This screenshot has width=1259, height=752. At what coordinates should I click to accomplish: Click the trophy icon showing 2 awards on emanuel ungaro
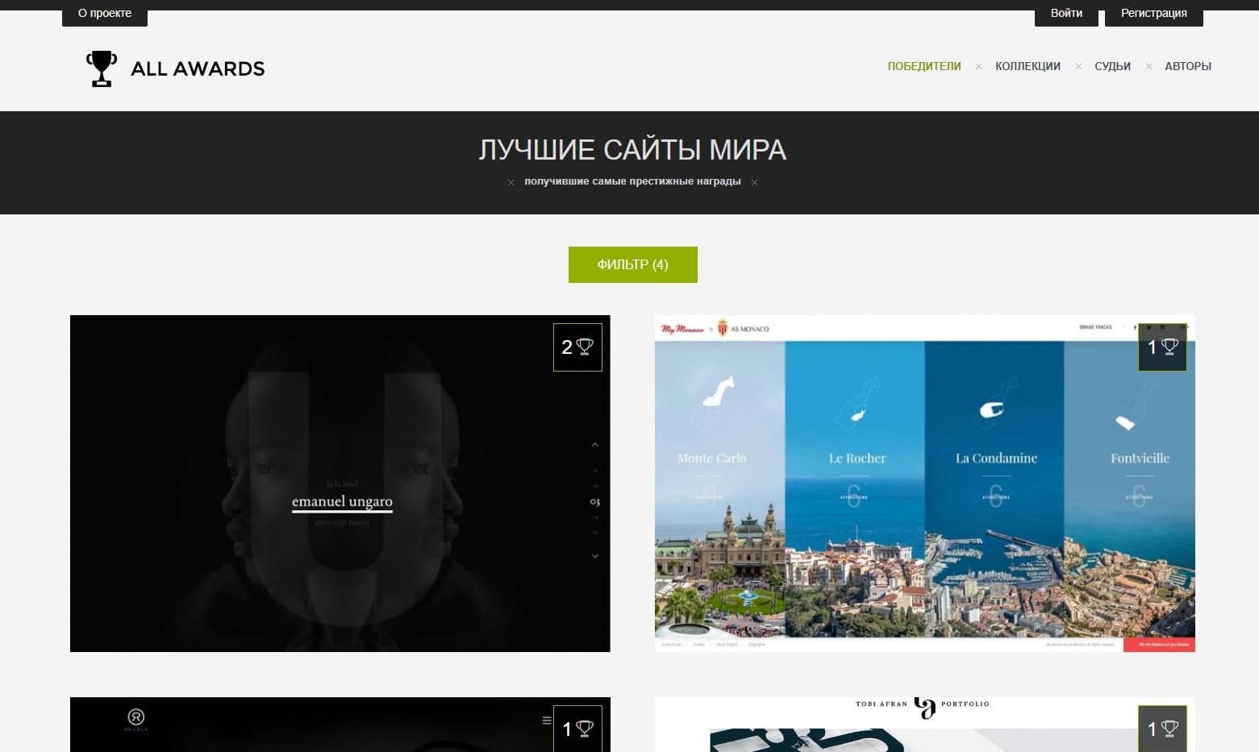click(577, 347)
